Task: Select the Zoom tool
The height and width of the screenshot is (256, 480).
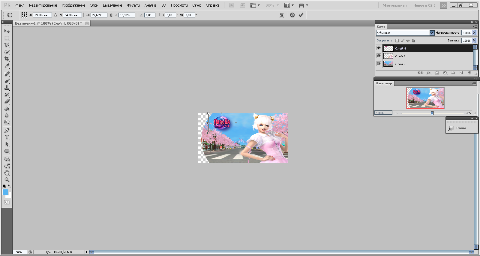Action: 7,180
